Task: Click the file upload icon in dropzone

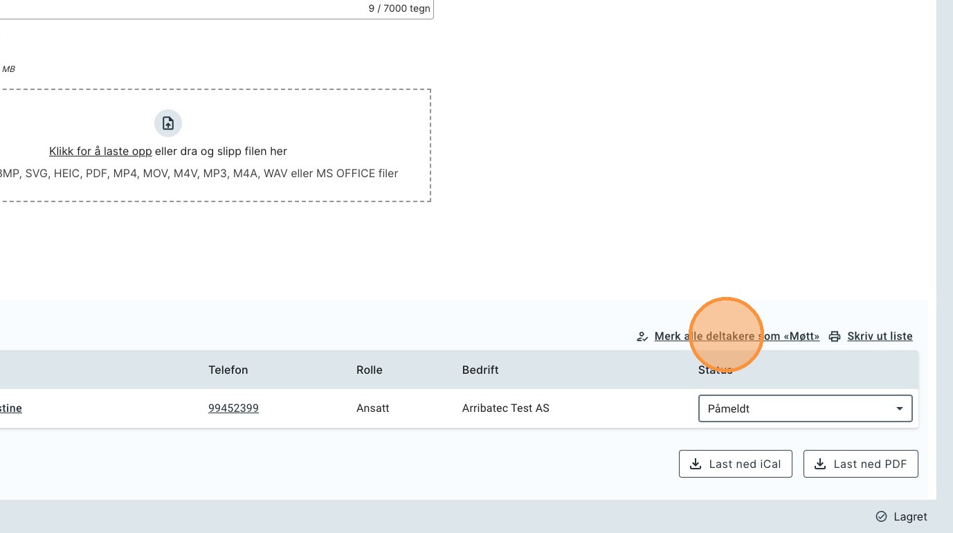Action: click(167, 123)
